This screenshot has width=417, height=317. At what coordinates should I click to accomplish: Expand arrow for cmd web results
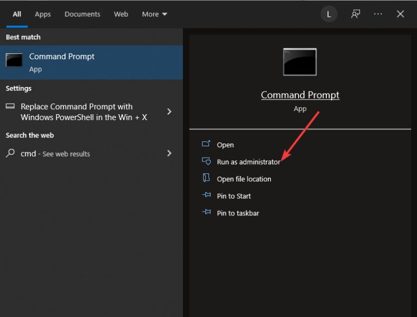click(169, 153)
